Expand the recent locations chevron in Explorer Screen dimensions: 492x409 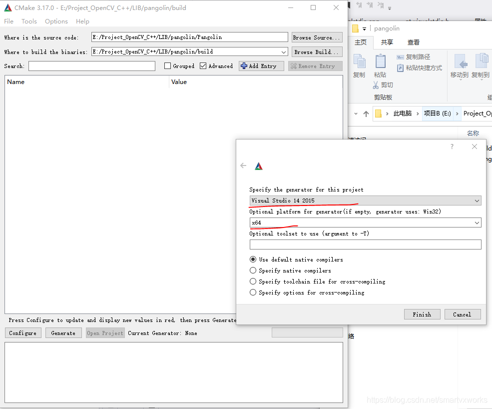click(x=356, y=113)
